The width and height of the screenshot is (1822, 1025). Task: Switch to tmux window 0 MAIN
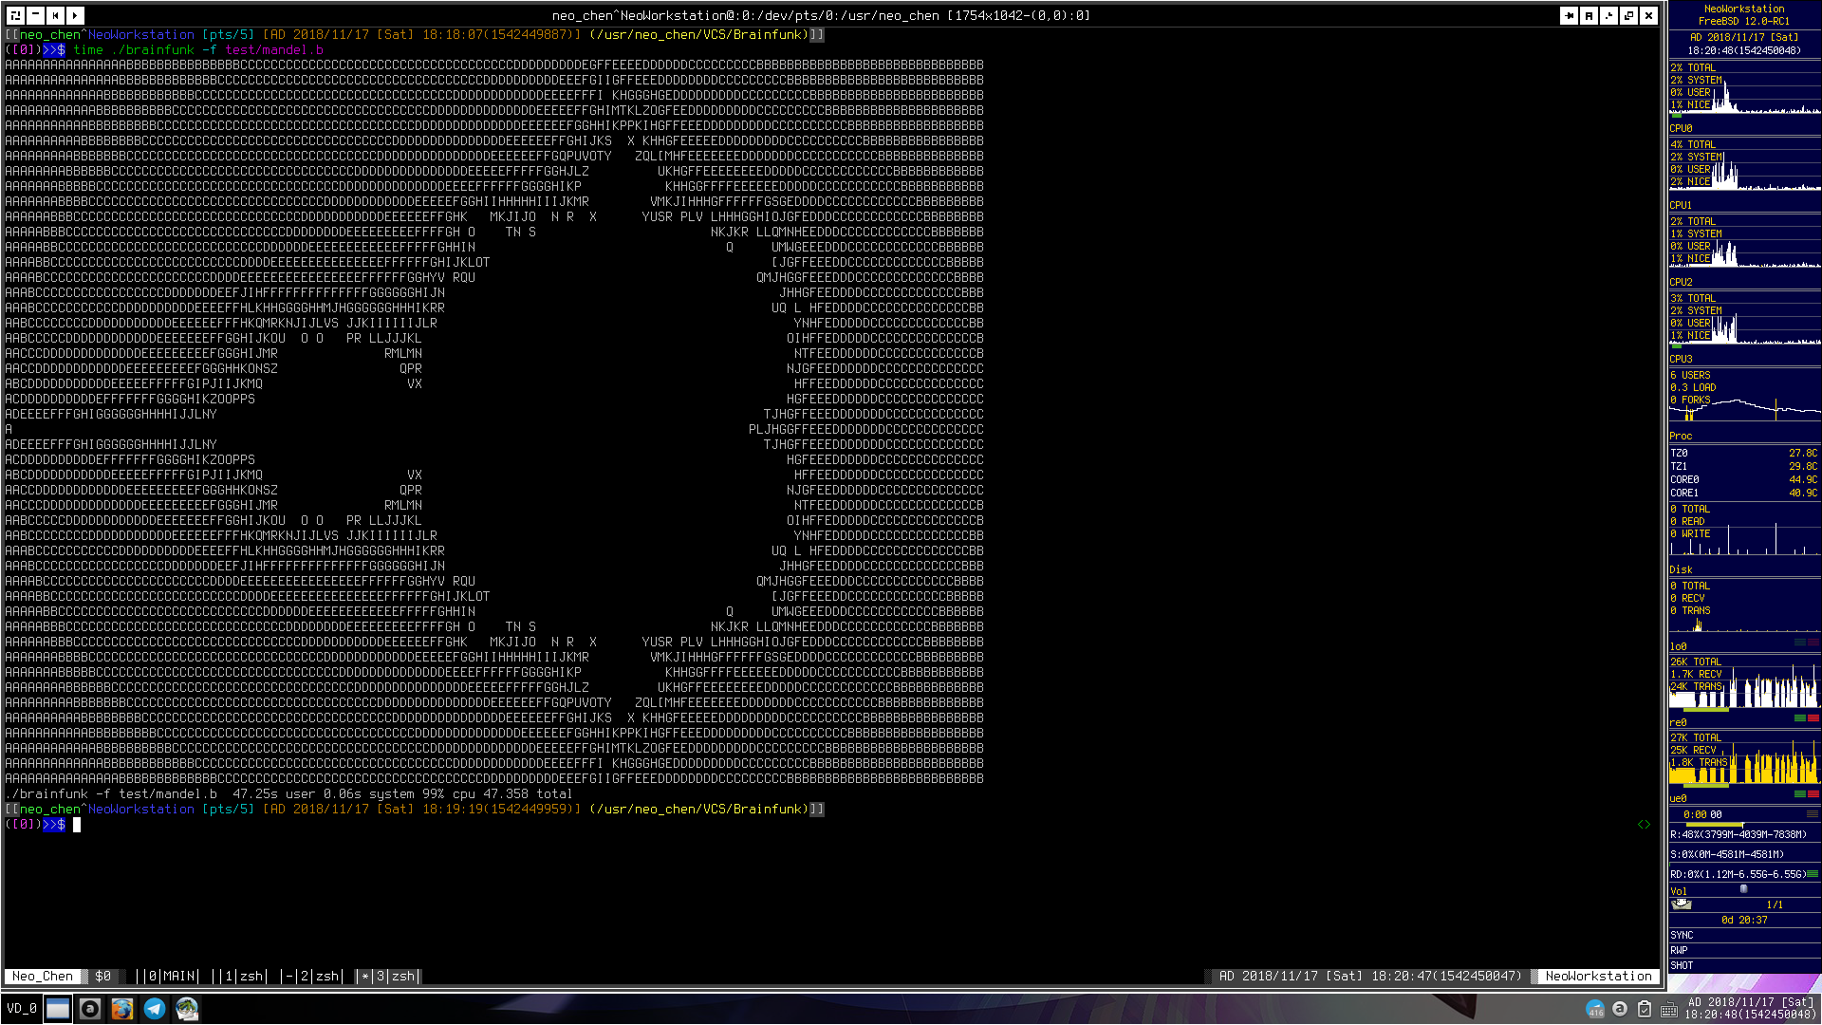[x=169, y=976]
